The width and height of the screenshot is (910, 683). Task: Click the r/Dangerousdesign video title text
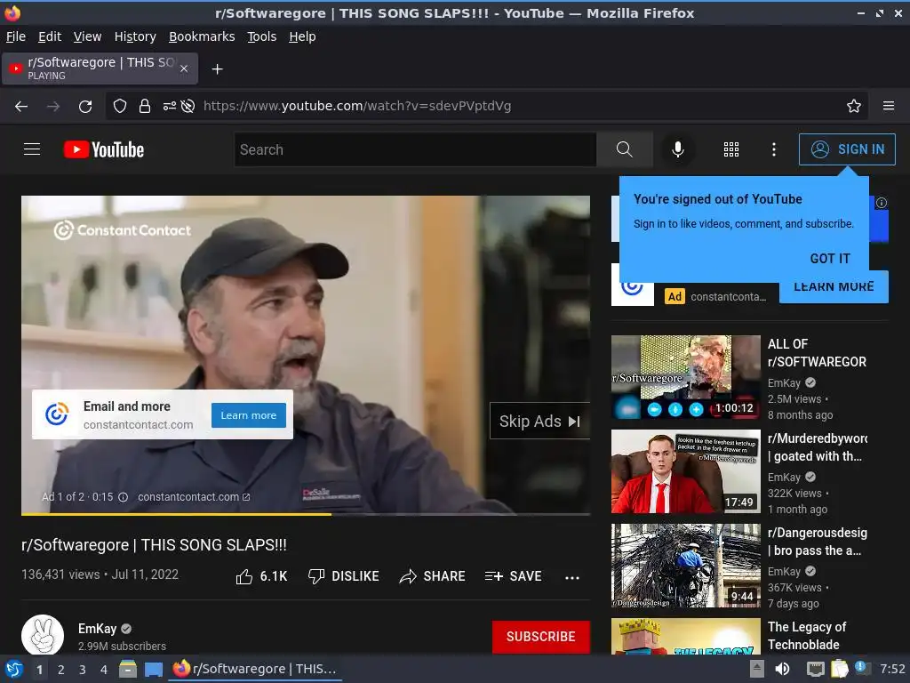point(817,542)
